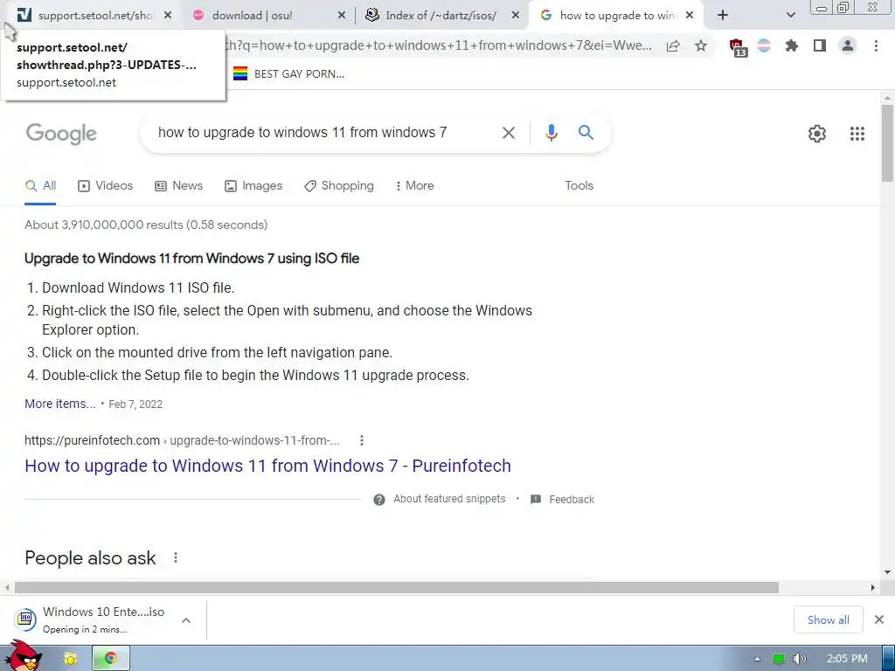
Task: Click the Upgrade to Windows 11 snippet heading
Action: pos(191,259)
